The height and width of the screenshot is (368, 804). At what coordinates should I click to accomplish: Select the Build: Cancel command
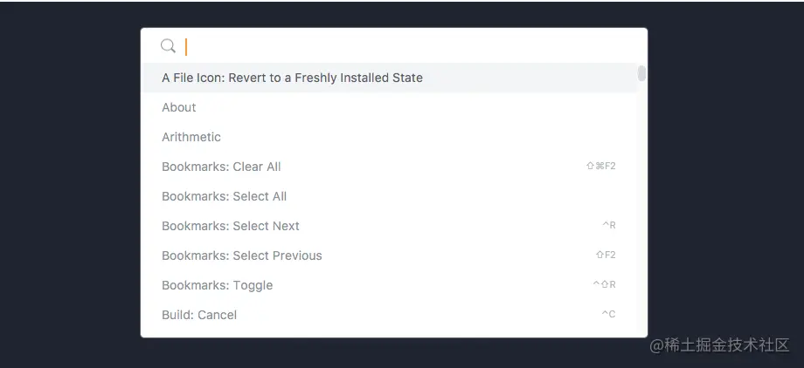coord(199,315)
